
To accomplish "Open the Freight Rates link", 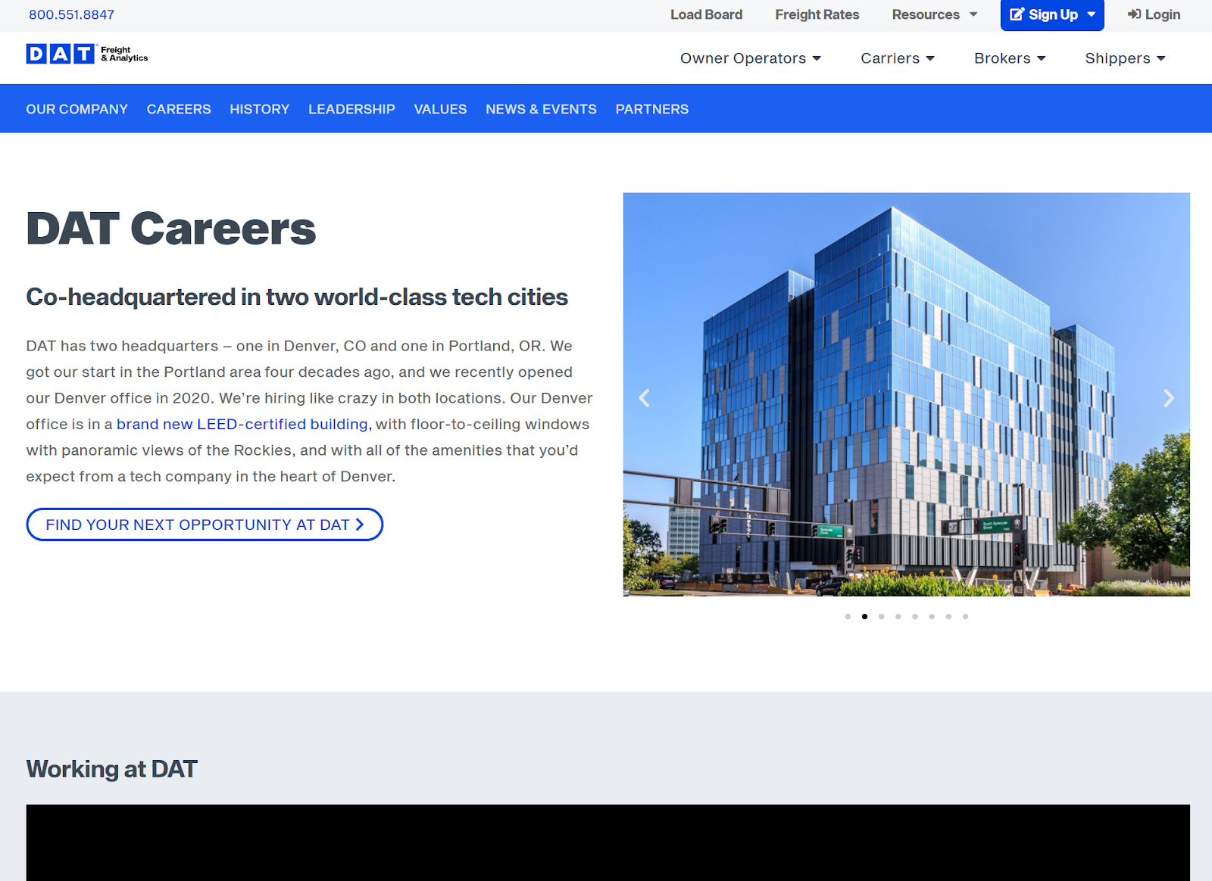I will tap(817, 14).
